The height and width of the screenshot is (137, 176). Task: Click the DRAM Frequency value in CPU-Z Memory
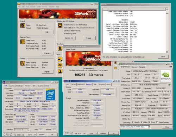[x=97, y=100]
